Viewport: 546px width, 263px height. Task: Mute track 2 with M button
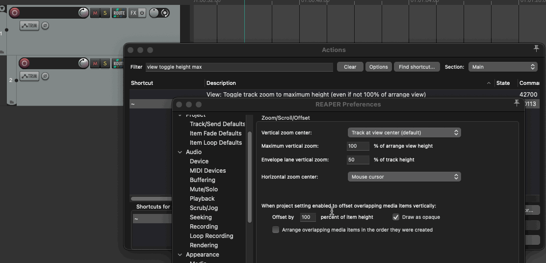click(x=95, y=63)
